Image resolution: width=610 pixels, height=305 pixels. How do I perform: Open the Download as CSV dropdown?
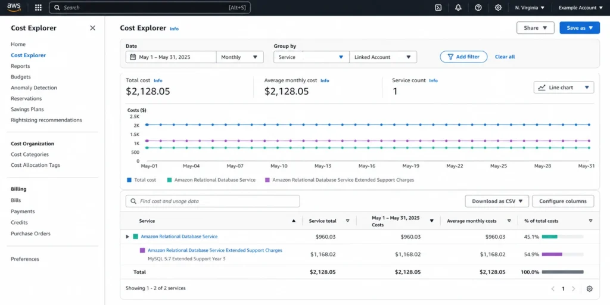(497, 201)
